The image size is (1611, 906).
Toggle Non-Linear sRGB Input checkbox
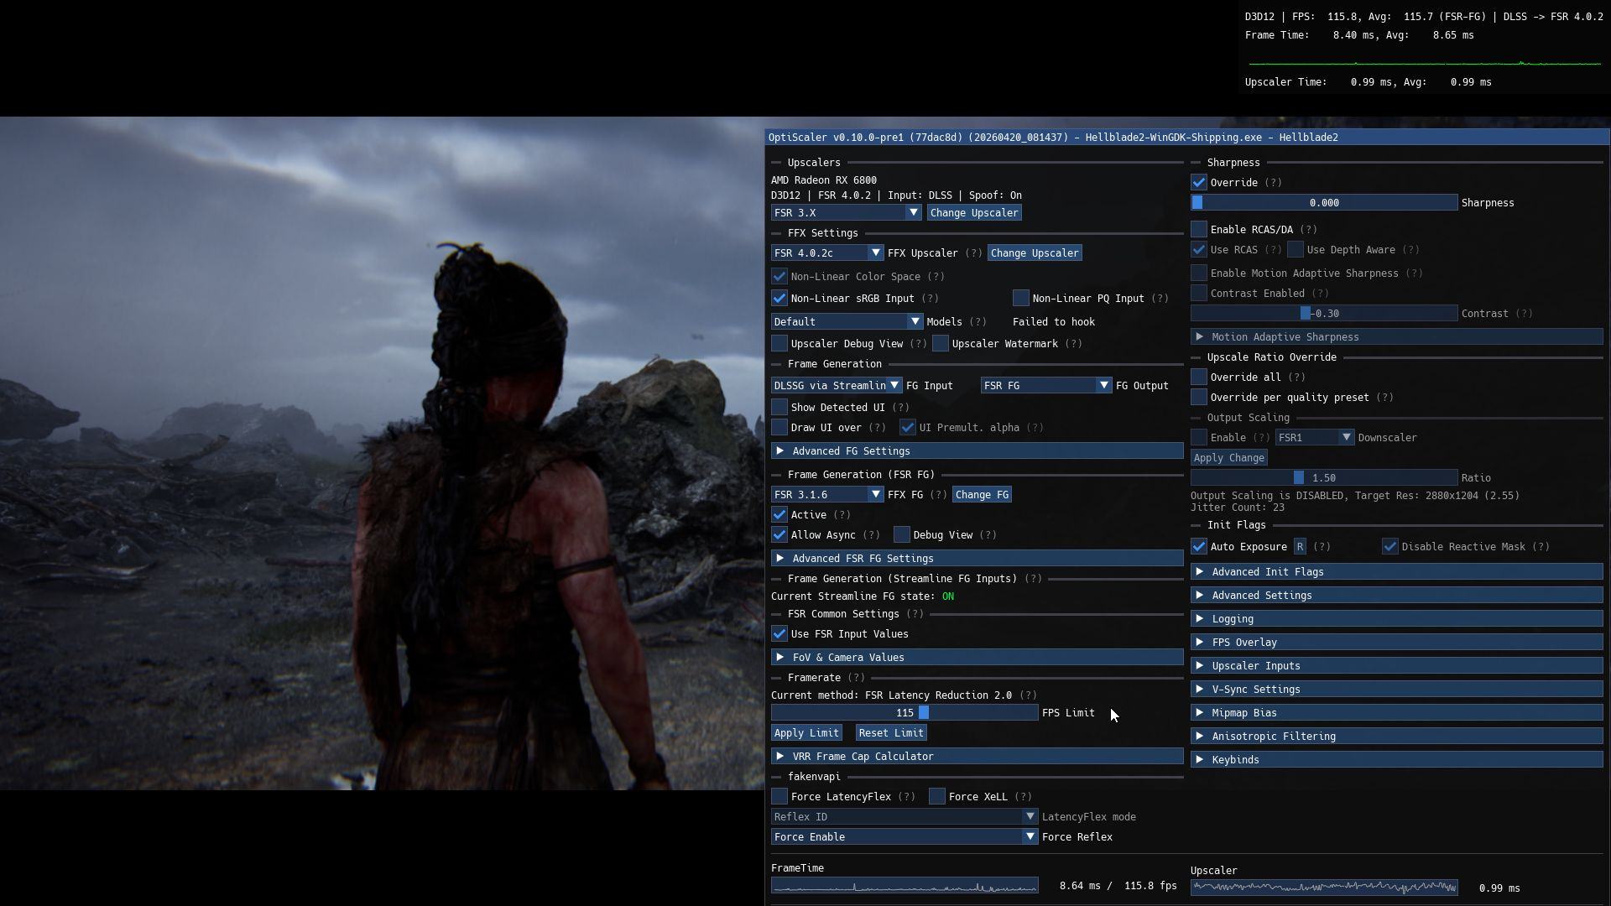(779, 299)
